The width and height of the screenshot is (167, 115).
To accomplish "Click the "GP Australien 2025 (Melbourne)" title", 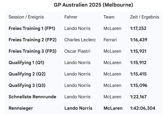I will point(94,5).
